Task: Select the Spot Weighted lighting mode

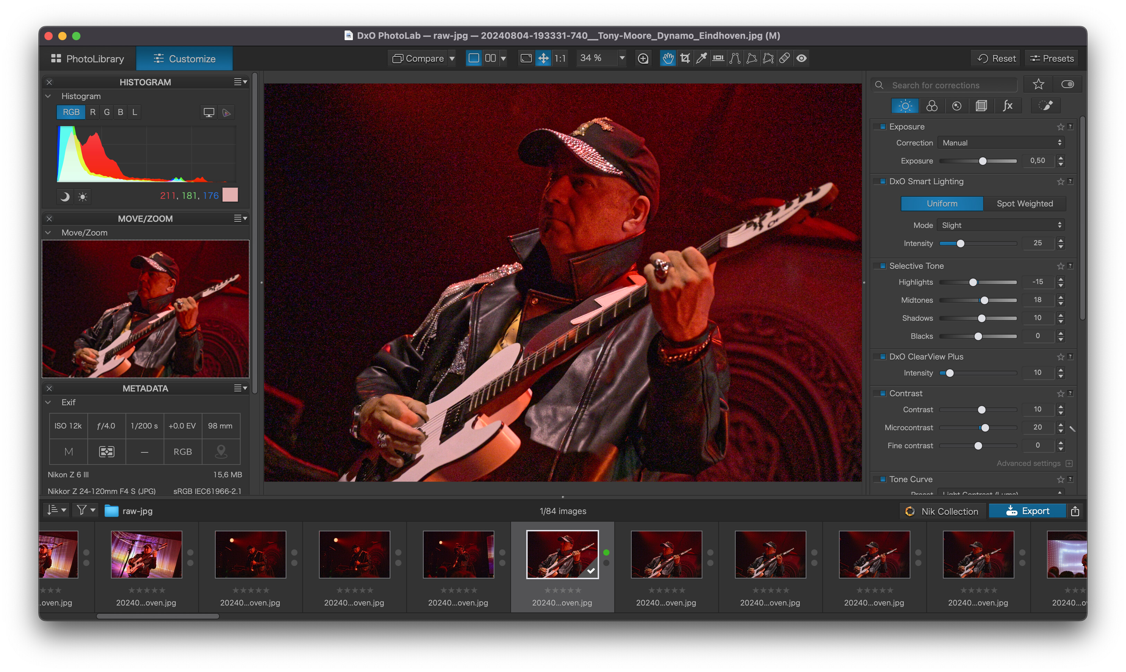Action: click(x=1024, y=204)
